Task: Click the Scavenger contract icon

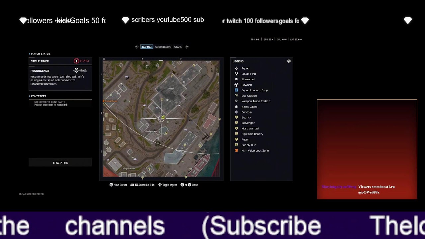Action: click(x=236, y=123)
